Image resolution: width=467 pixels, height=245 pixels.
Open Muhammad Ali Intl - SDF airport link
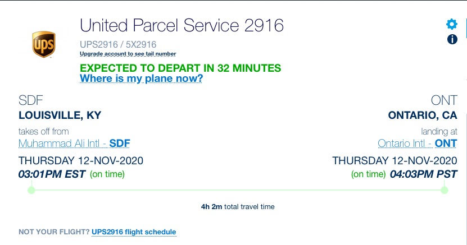tap(74, 144)
